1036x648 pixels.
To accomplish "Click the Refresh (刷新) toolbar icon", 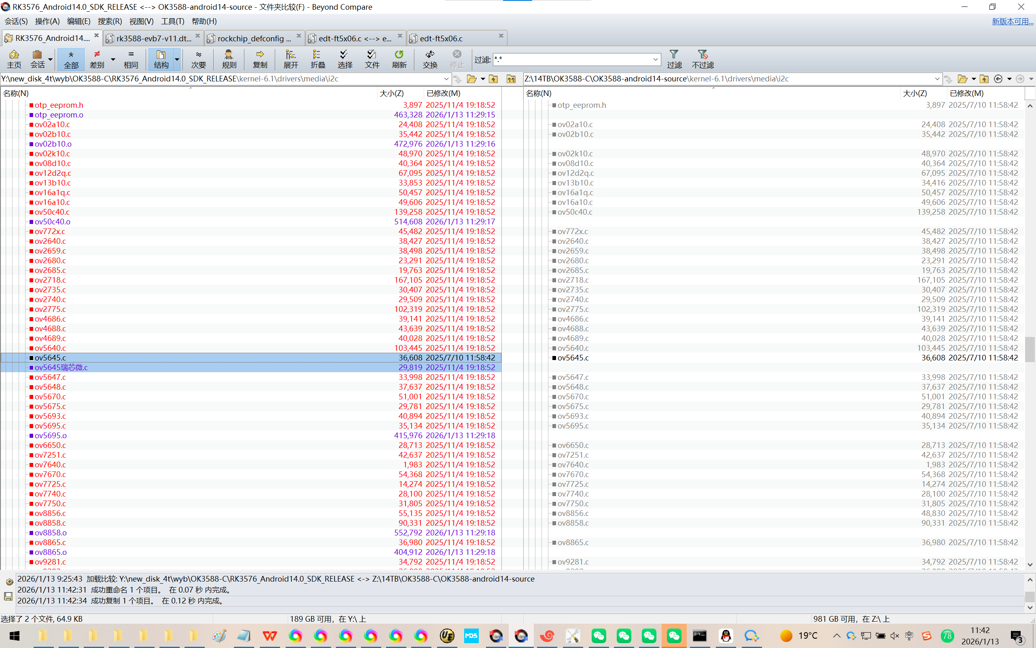I will (x=399, y=59).
